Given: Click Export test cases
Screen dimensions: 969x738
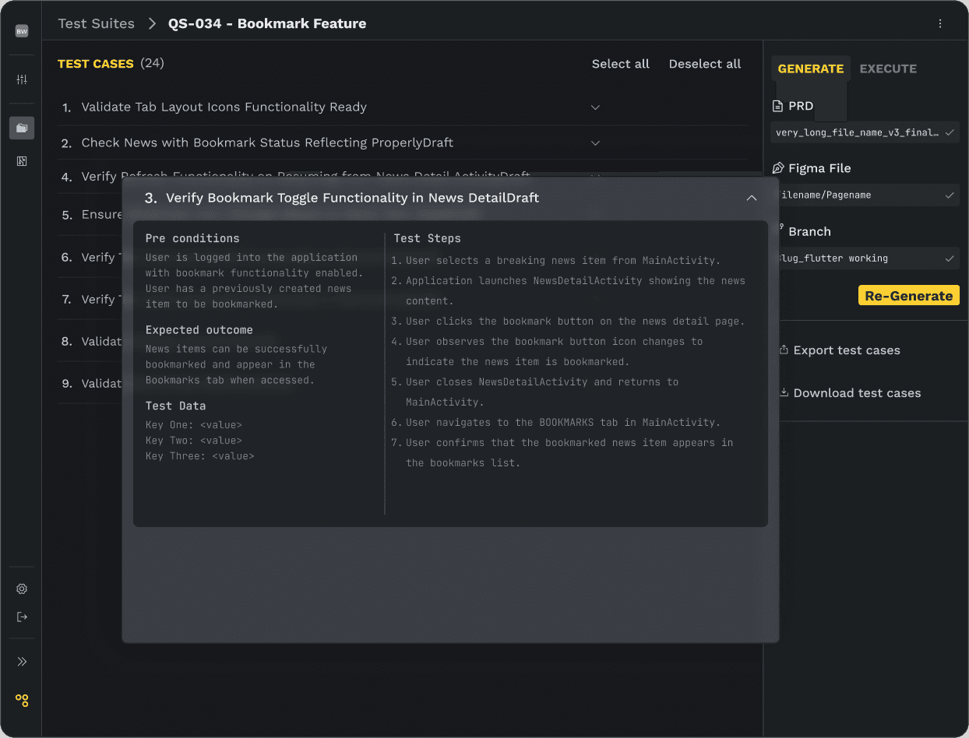Looking at the screenshot, I should [x=847, y=350].
